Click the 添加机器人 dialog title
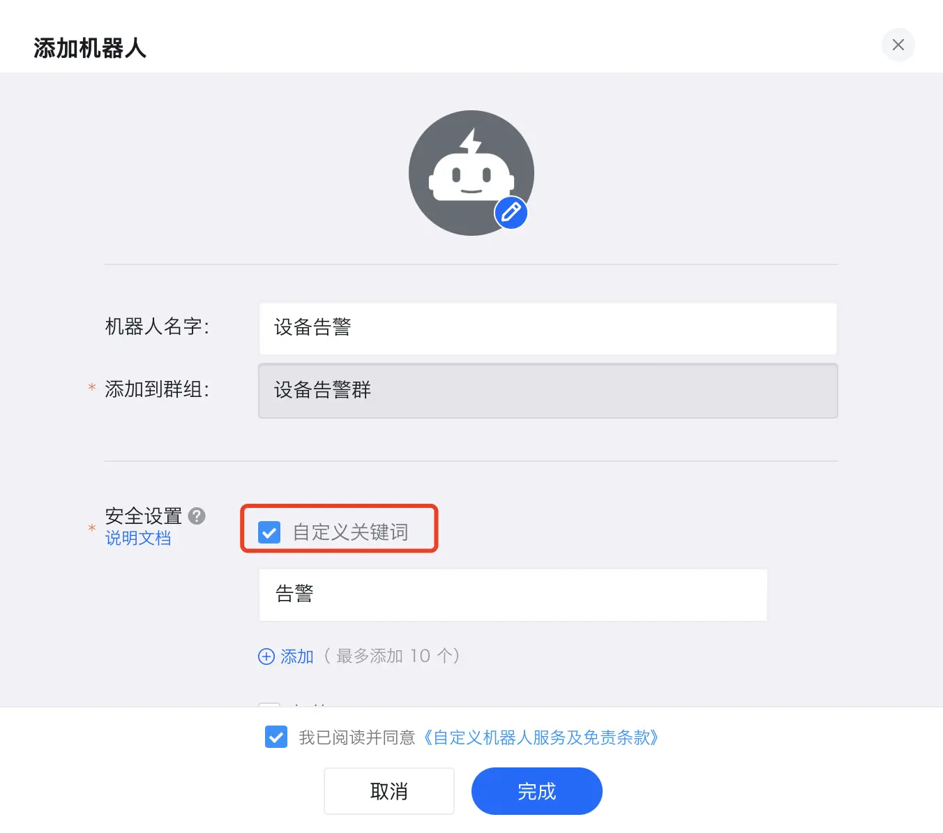Viewport: 943px width, 833px height. 90,48
